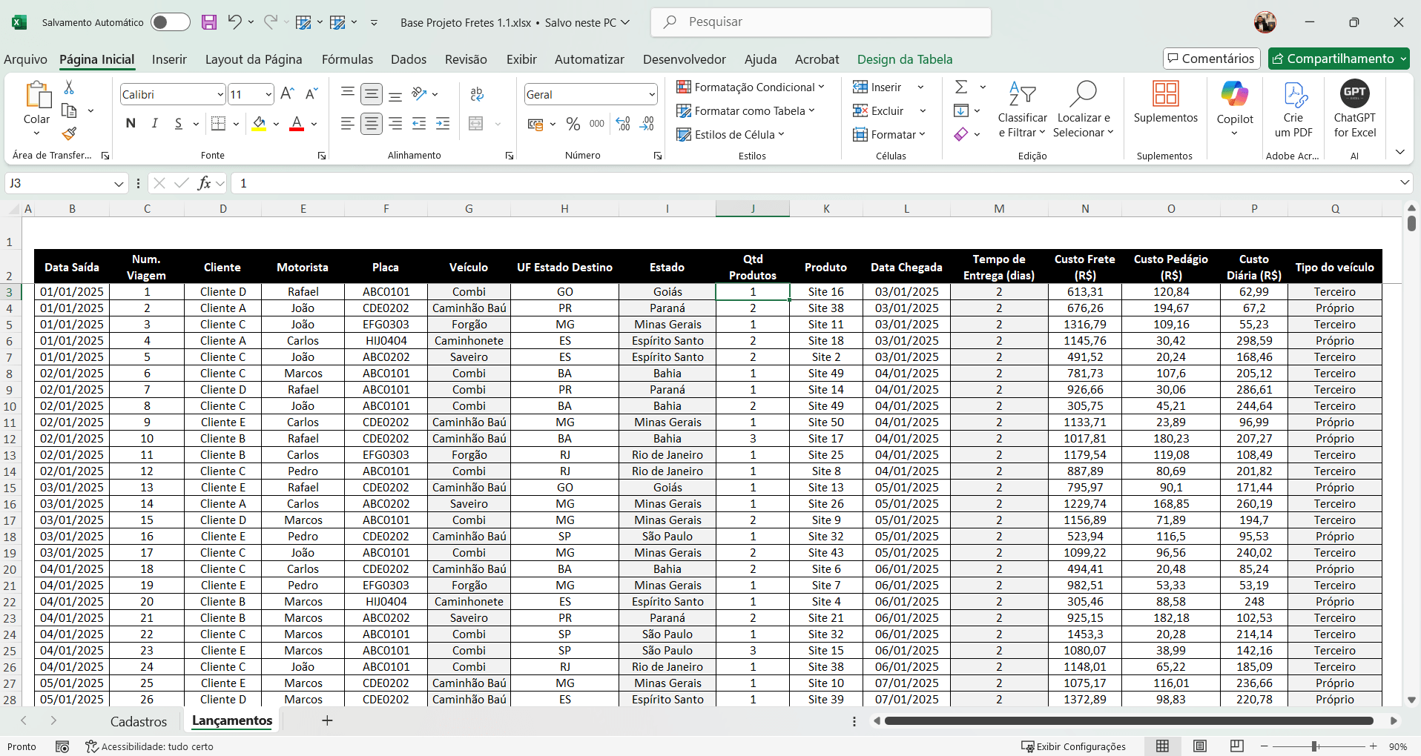Switch to the Fórmulas ribbon tab

pyautogui.click(x=347, y=59)
